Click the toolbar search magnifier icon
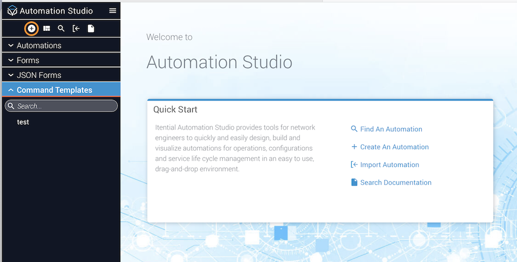The width and height of the screenshot is (517, 262). pos(61,29)
